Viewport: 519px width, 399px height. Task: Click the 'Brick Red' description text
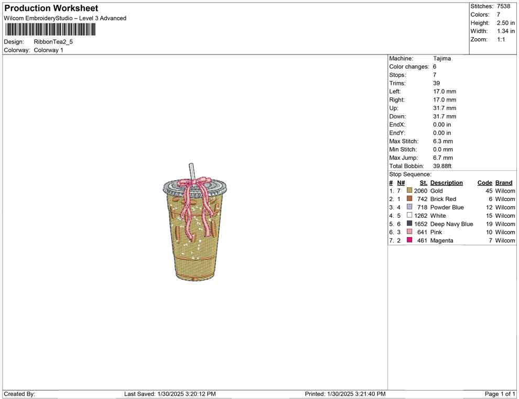[443, 199]
